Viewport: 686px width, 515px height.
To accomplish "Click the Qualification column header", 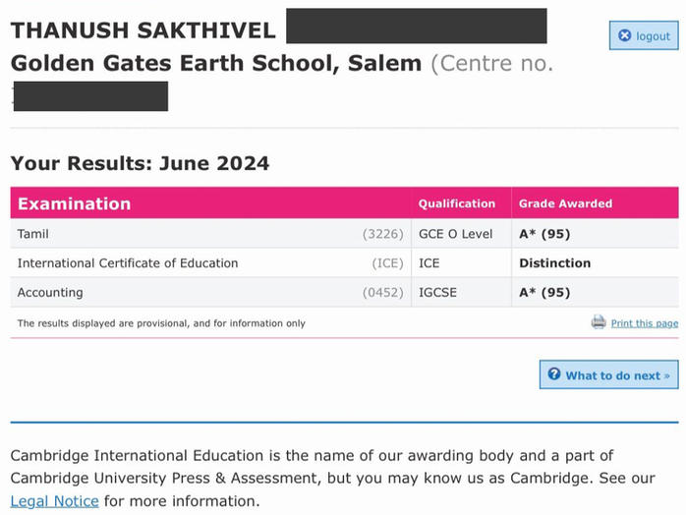I will [457, 203].
